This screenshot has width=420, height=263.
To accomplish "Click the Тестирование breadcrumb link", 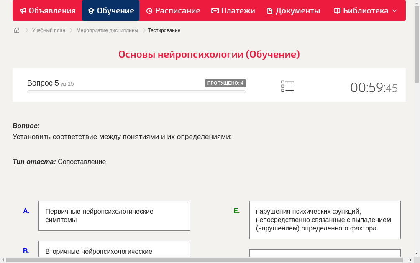I will pos(164,30).
